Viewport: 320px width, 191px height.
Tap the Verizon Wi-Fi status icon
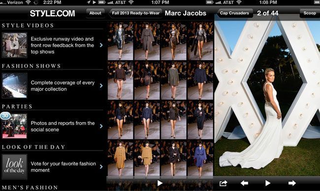(28, 2)
